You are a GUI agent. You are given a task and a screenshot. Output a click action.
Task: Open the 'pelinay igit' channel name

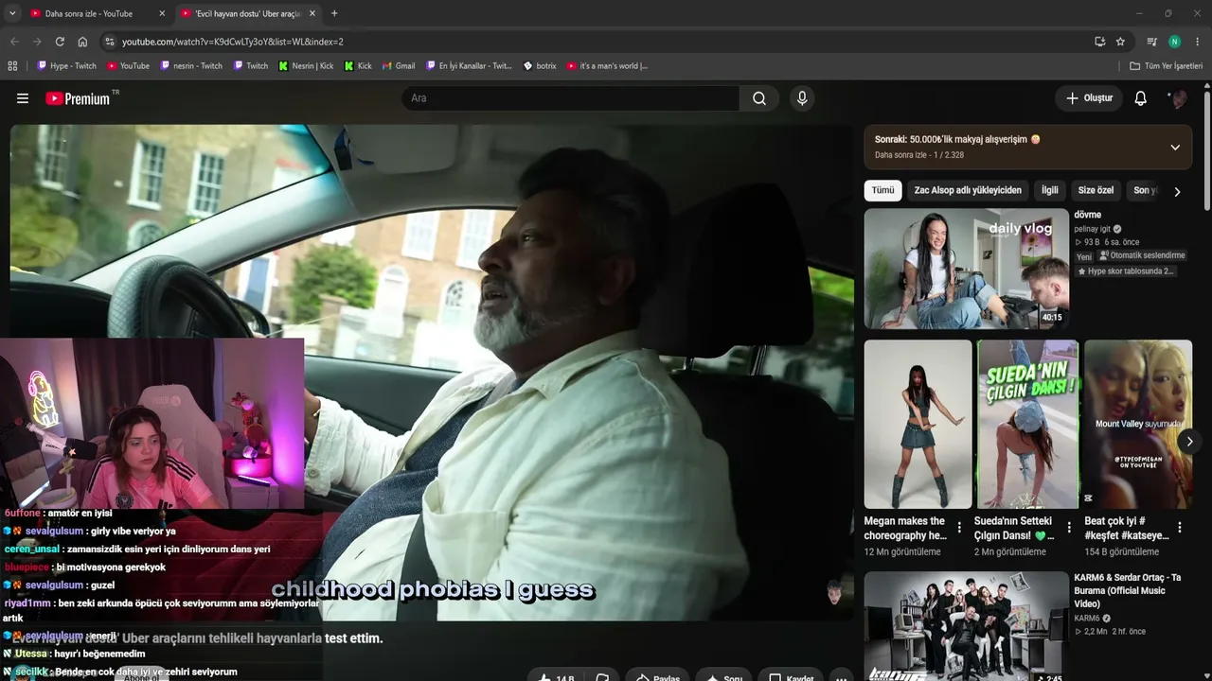(1092, 229)
